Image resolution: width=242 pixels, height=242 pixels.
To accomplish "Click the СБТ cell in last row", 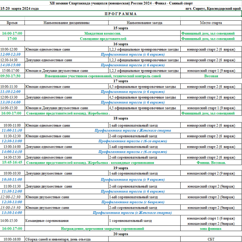I will 211,239.
